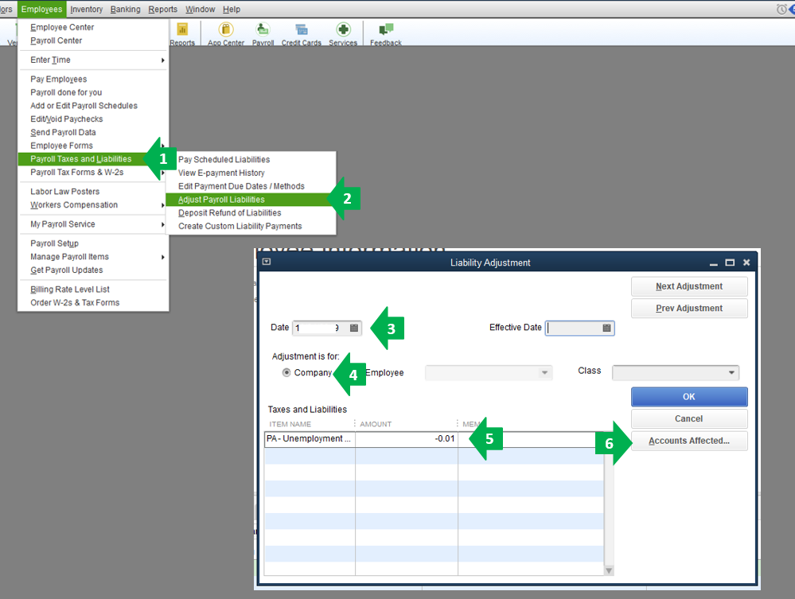Open the Reports toolbar icon
The height and width of the screenshot is (599, 795).
182,34
